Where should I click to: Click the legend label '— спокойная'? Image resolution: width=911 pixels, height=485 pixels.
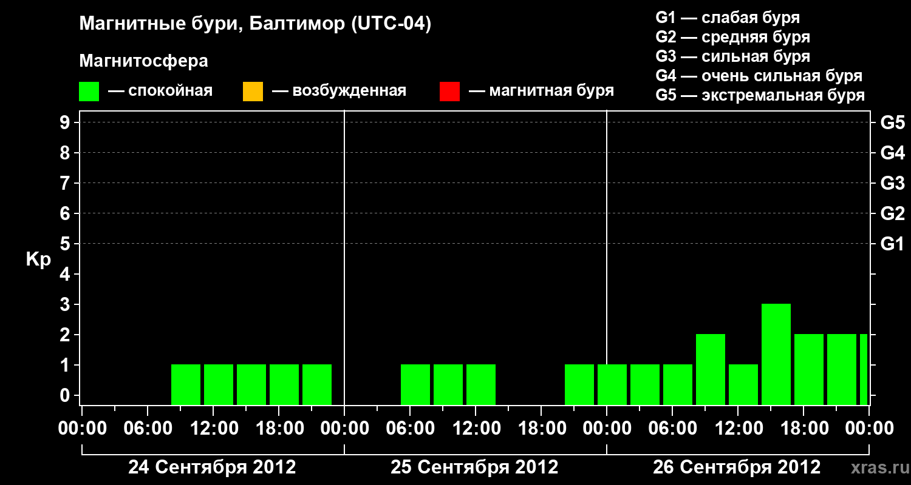point(160,92)
